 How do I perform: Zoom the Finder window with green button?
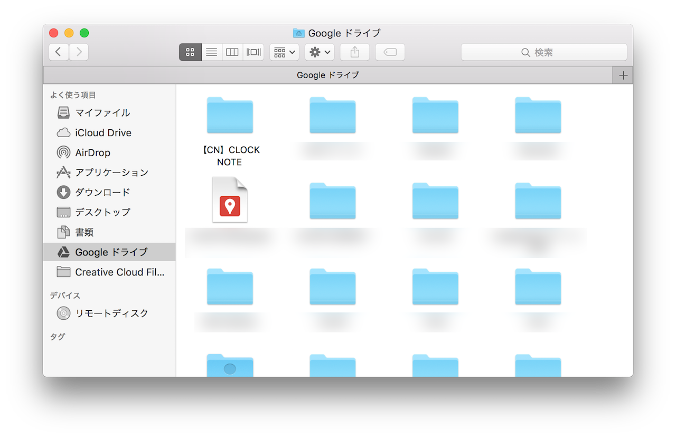pyautogui.click(x=84, y=33)
